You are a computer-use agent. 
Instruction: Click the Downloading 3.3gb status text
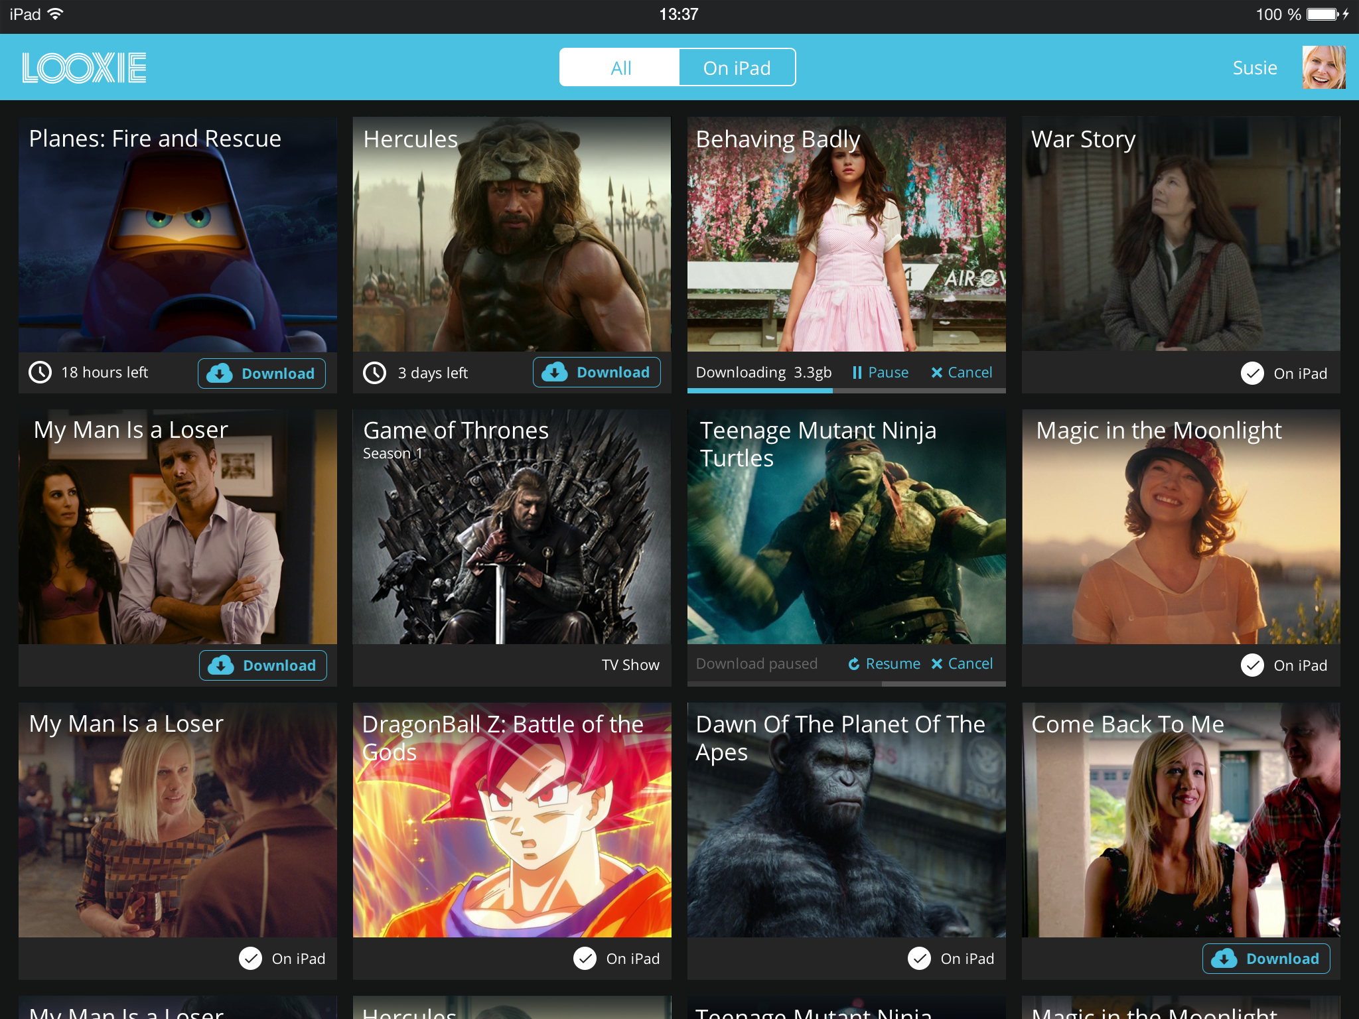coord(763,372)
